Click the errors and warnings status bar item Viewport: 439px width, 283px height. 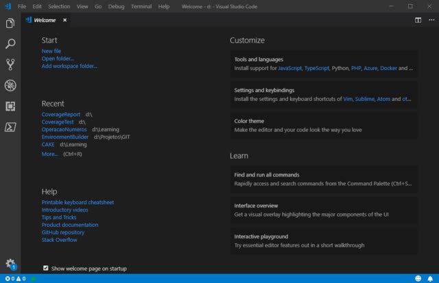(15, 278)
